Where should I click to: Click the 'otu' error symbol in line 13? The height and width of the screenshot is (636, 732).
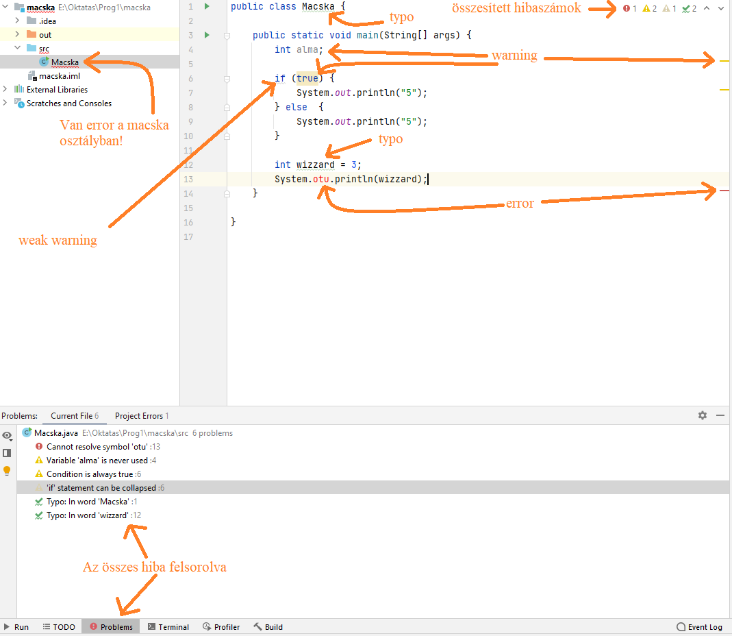(x=320, y=179)
